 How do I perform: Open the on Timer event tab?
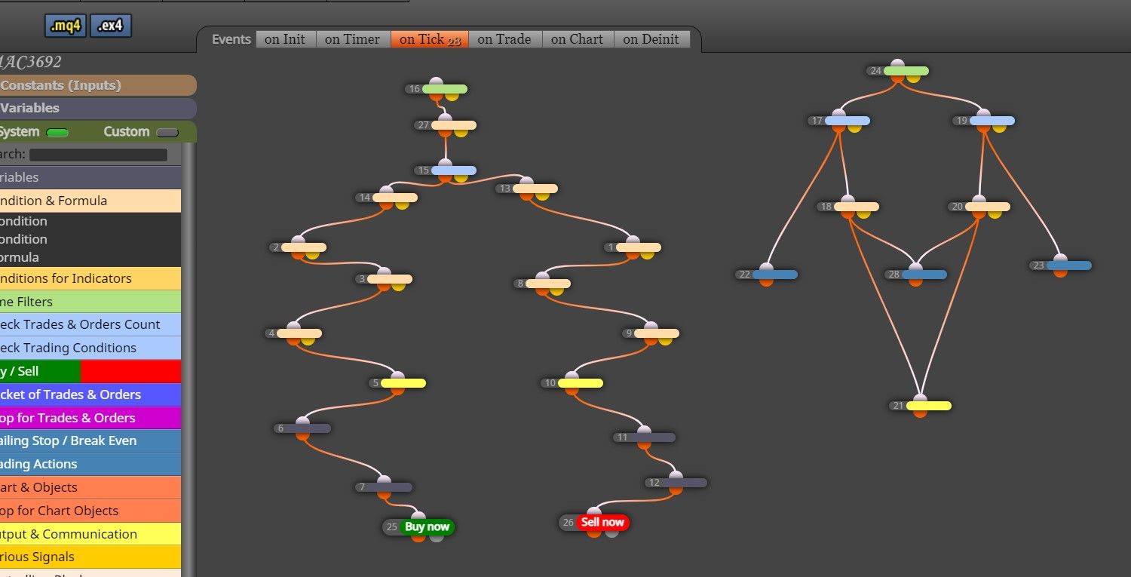[x=352, y=39]
